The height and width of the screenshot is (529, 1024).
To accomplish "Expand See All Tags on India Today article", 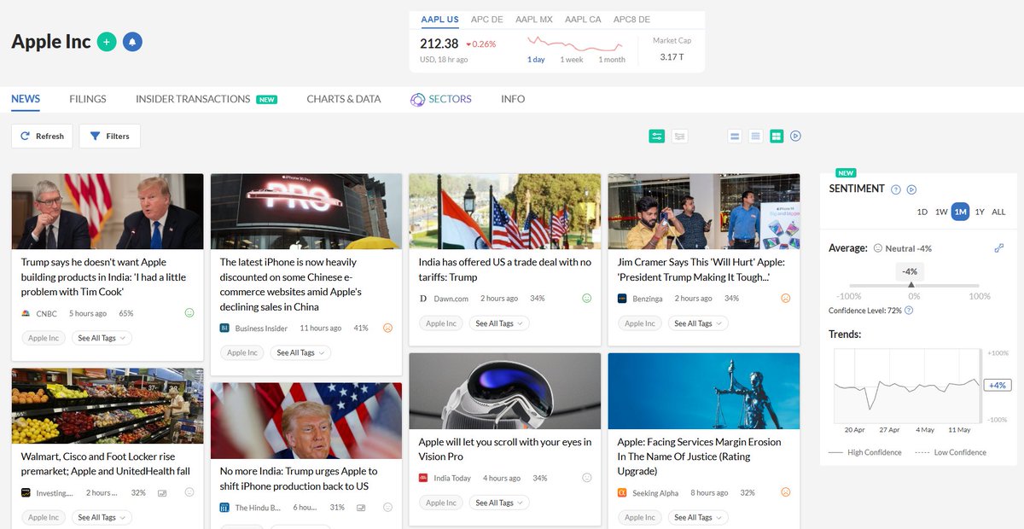I will [500, 503].
